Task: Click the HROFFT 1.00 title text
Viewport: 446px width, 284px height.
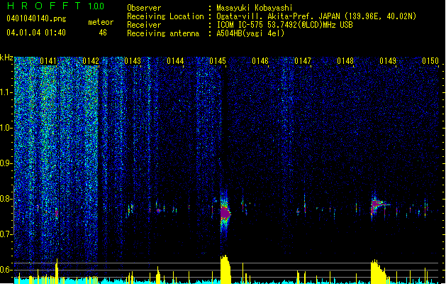Action: coord(56,6)
